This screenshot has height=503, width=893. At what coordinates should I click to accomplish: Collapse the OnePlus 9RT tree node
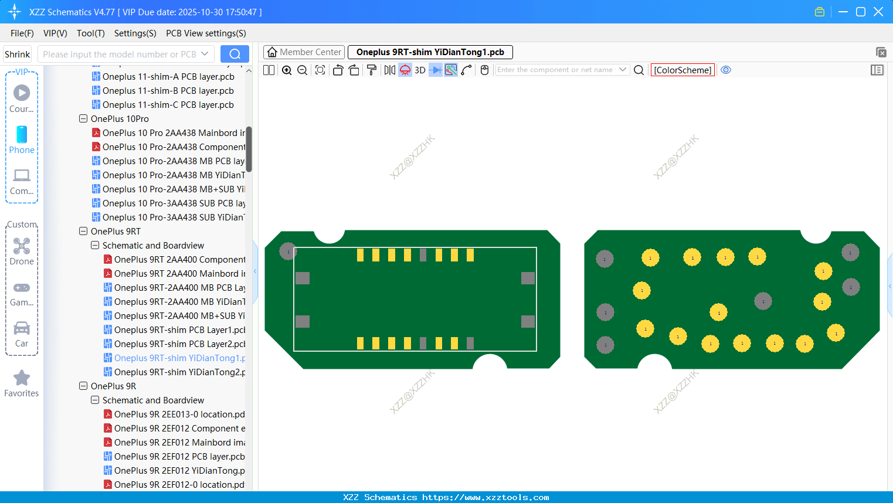pos(83,231)
